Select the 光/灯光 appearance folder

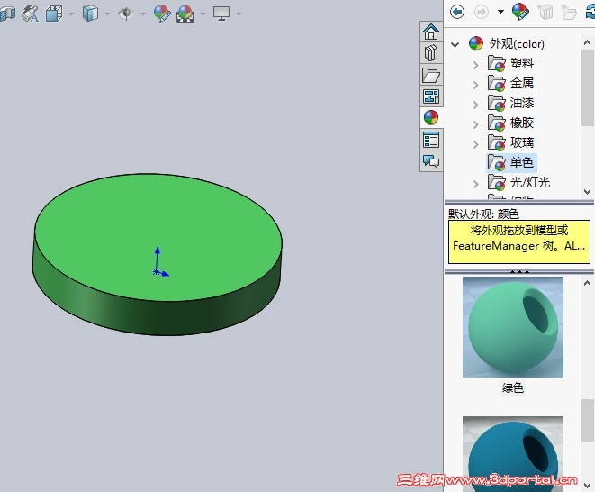pos(518,182)
